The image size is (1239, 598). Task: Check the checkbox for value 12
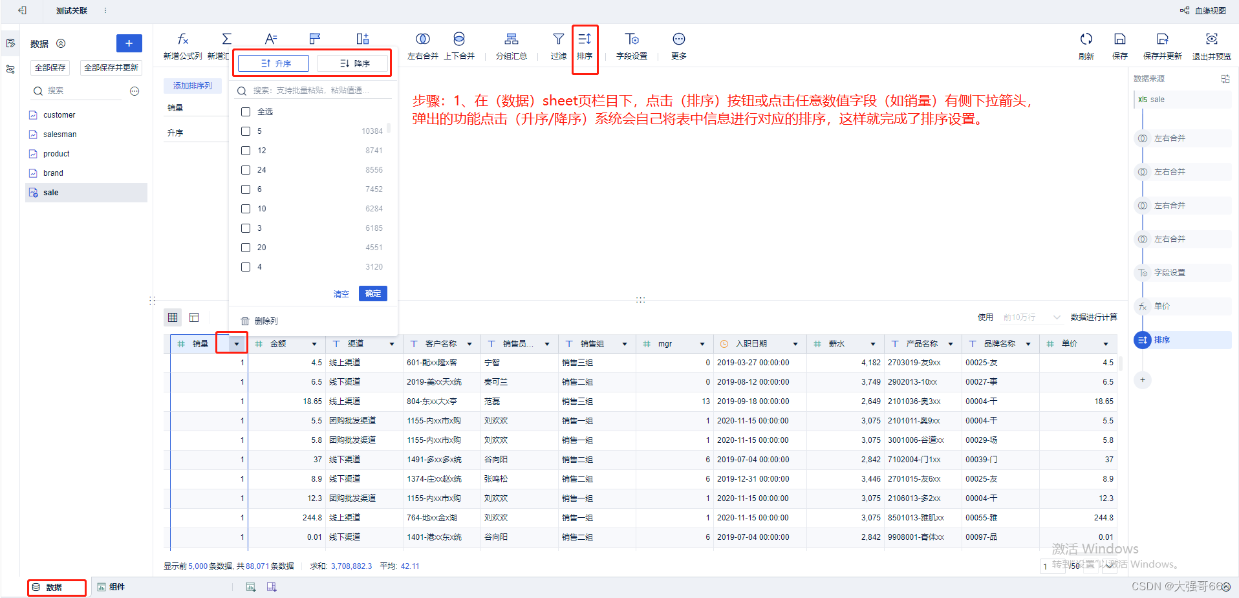246,151
